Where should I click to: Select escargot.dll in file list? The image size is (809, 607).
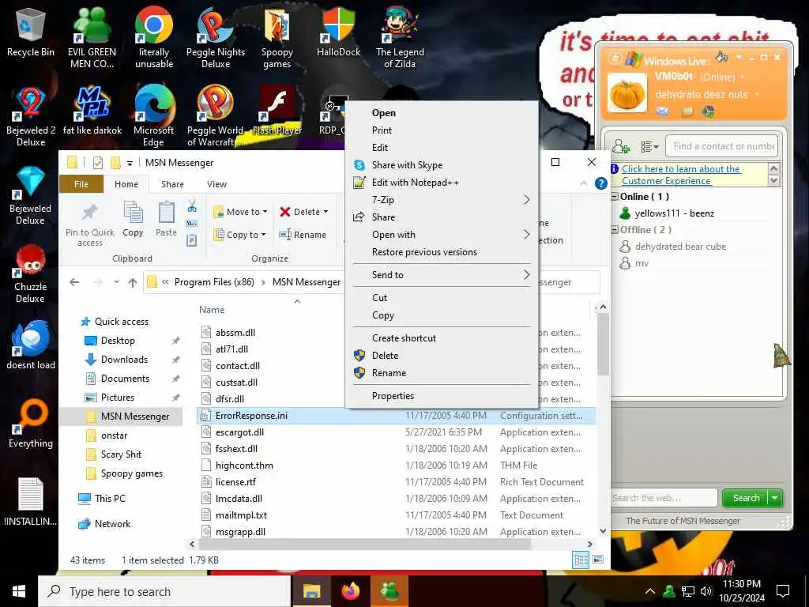(x=239, y=432)
